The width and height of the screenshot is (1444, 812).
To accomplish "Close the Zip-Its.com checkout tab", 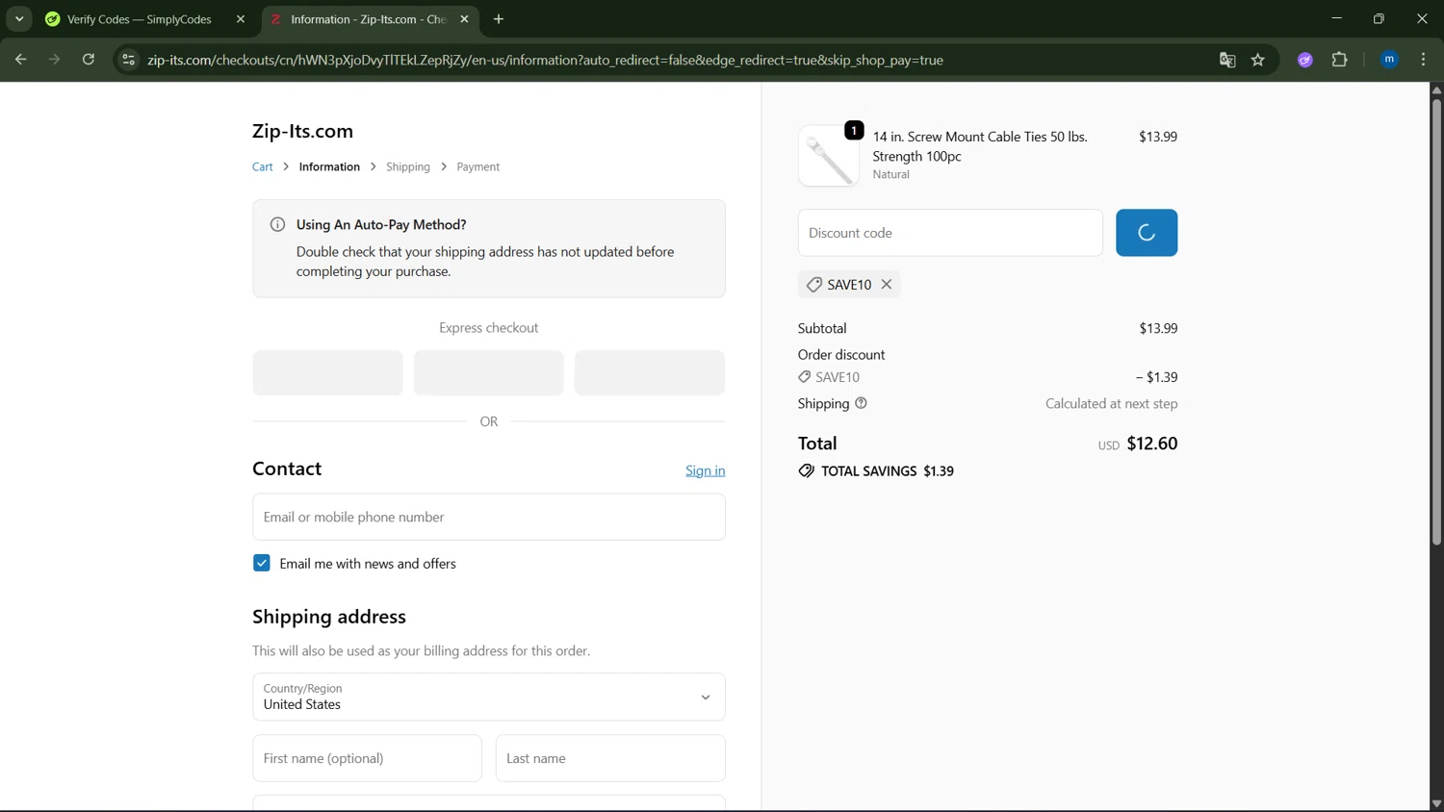I will [464, 19].
